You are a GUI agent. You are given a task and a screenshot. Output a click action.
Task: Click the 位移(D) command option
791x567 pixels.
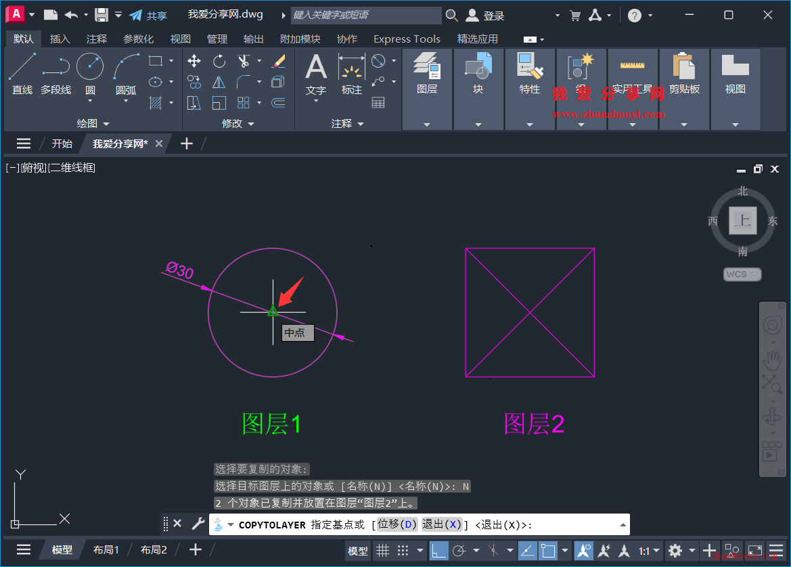(x=397, y=524)
